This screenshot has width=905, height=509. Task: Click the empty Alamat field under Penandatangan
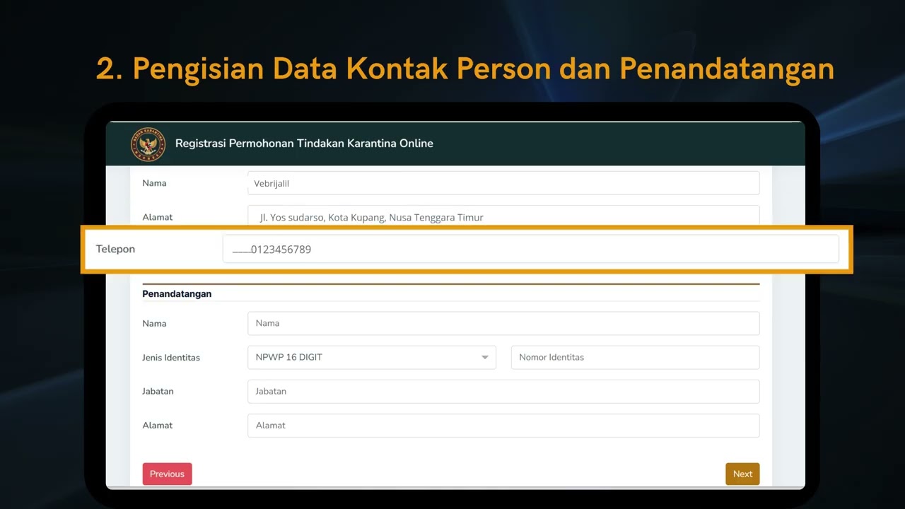pos(503,425)
